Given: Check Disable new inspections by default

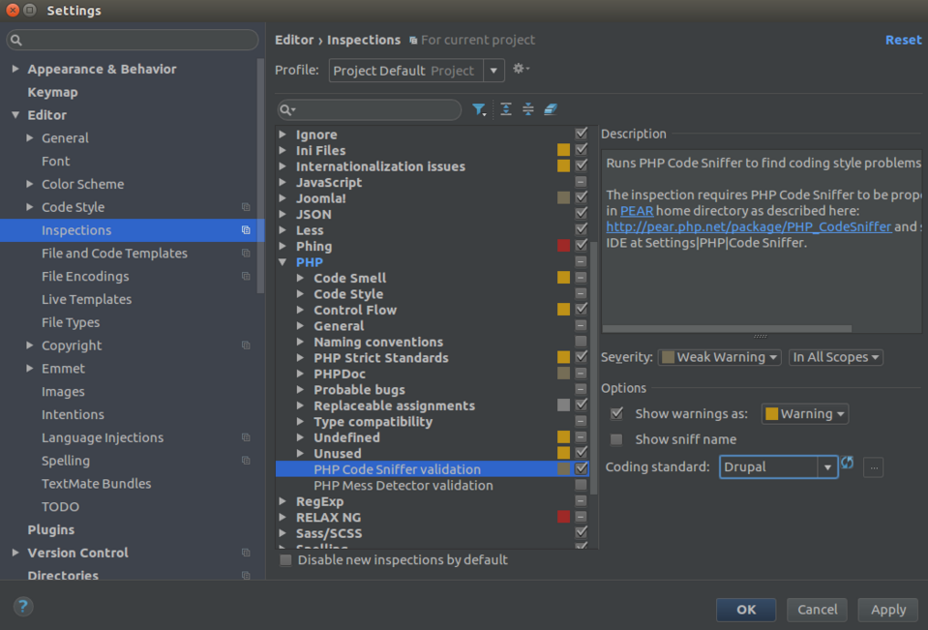Looking at the screenshot, I should tap(285, 559).
